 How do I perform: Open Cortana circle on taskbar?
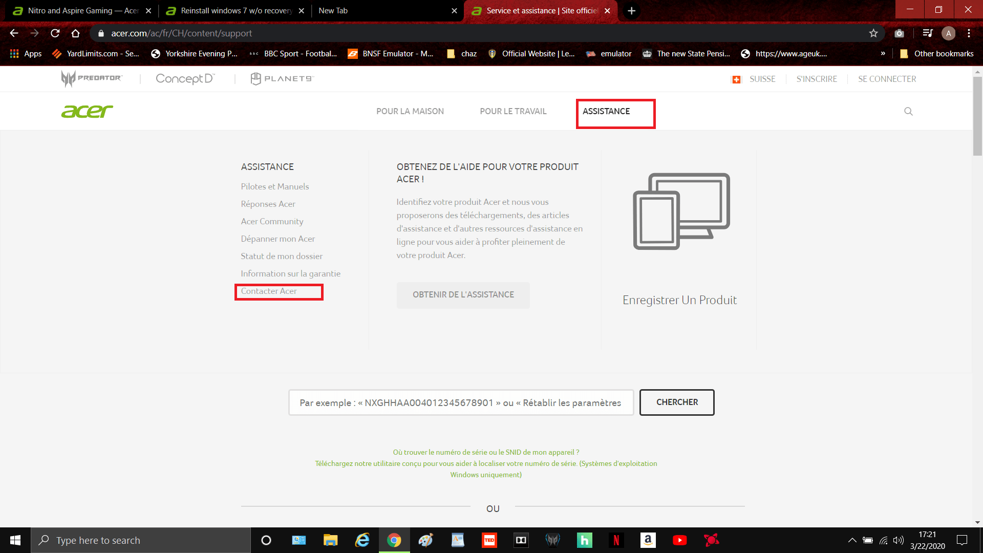pyautogui.click(x=266, y=540)
